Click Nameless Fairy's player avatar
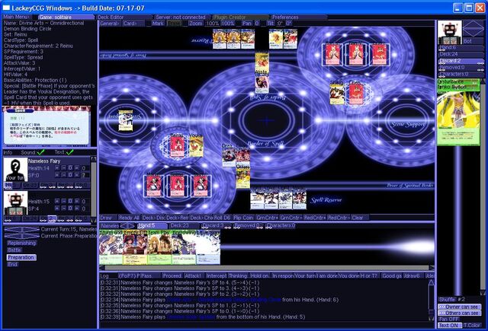This screenshot has height=331, width=488. [x=15, y=170]
